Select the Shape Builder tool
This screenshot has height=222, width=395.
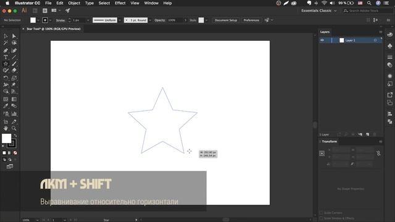pos(6,91)
